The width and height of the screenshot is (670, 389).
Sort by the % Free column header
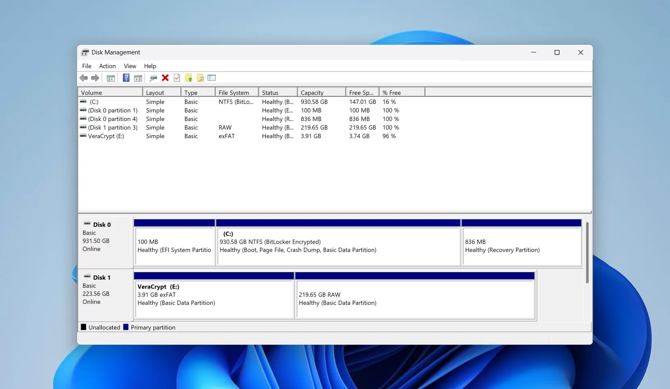click(402, 92)
